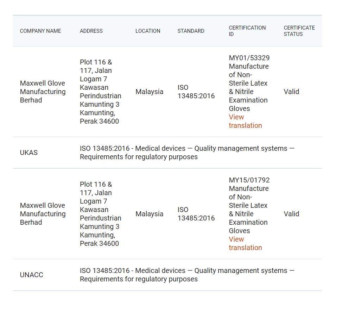Open View translation for certificate MY15/01792
The image size is (342, 311).
[x=245, y=243]
